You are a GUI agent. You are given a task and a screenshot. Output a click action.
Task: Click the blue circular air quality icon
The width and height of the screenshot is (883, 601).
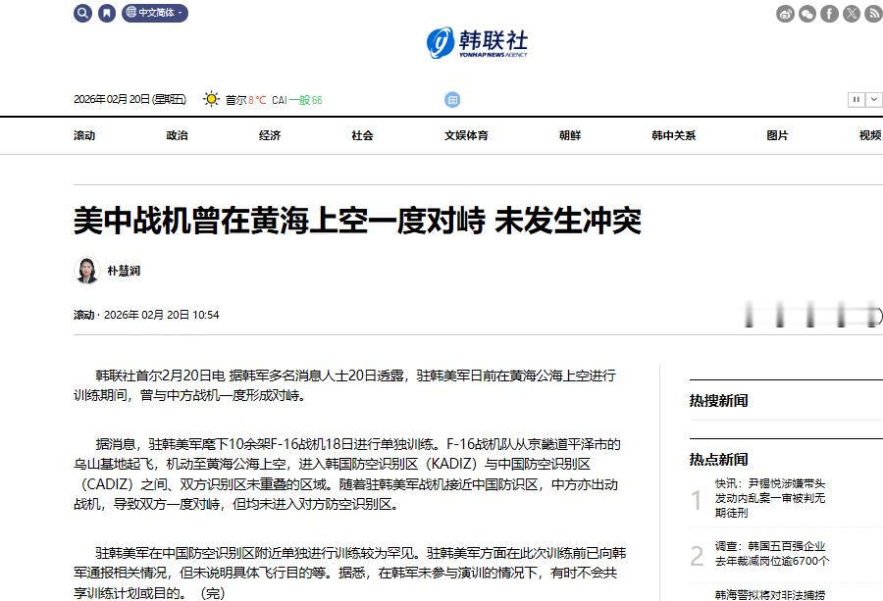point(452,99)
